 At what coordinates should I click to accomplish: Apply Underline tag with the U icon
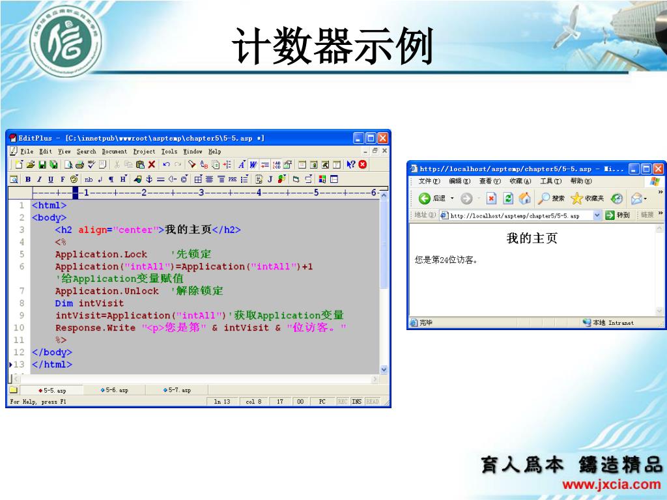51,179
